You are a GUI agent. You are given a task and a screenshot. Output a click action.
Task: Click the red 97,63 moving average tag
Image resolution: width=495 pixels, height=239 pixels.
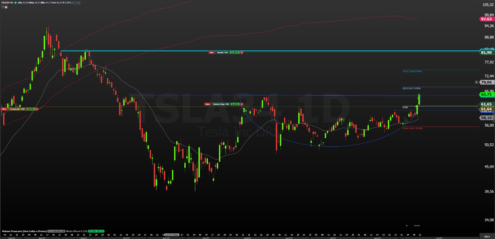coord(486,19)
